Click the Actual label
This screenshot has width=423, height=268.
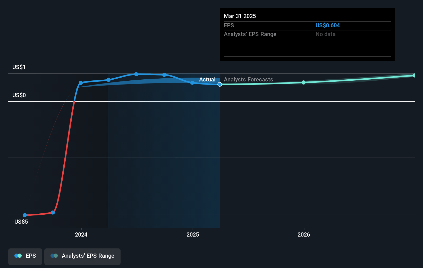[207, 79]
